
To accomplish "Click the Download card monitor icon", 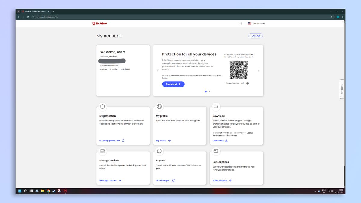I will tap(216, 106).
